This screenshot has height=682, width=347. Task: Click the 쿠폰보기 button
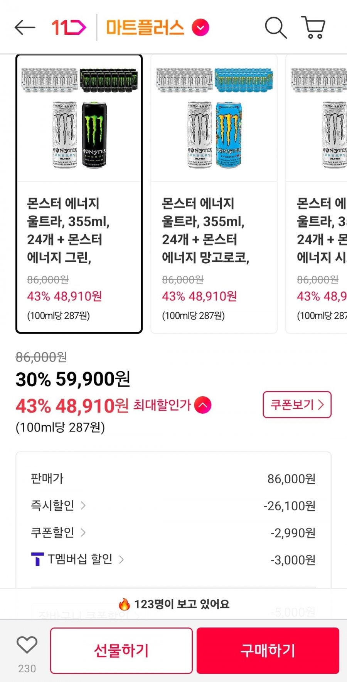pos(297,405)
